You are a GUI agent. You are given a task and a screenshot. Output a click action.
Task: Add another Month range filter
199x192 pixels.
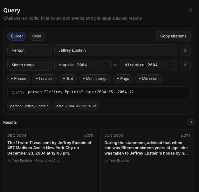tap(95, 79)
